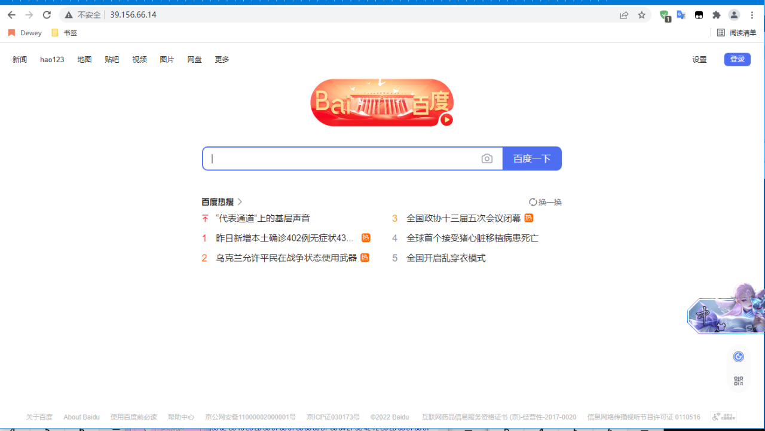765x431 pixels.
Task: Open the browser Extensions puzzle icon
Action: tap(716, 15)
